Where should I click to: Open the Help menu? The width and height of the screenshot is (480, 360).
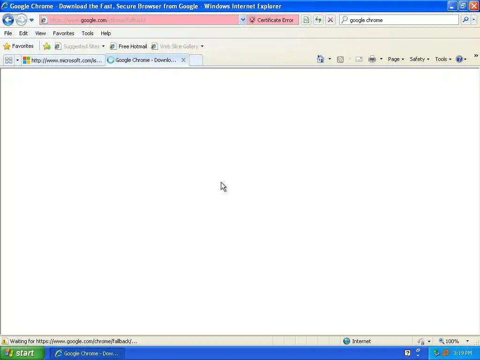click(x=105, y=33)
